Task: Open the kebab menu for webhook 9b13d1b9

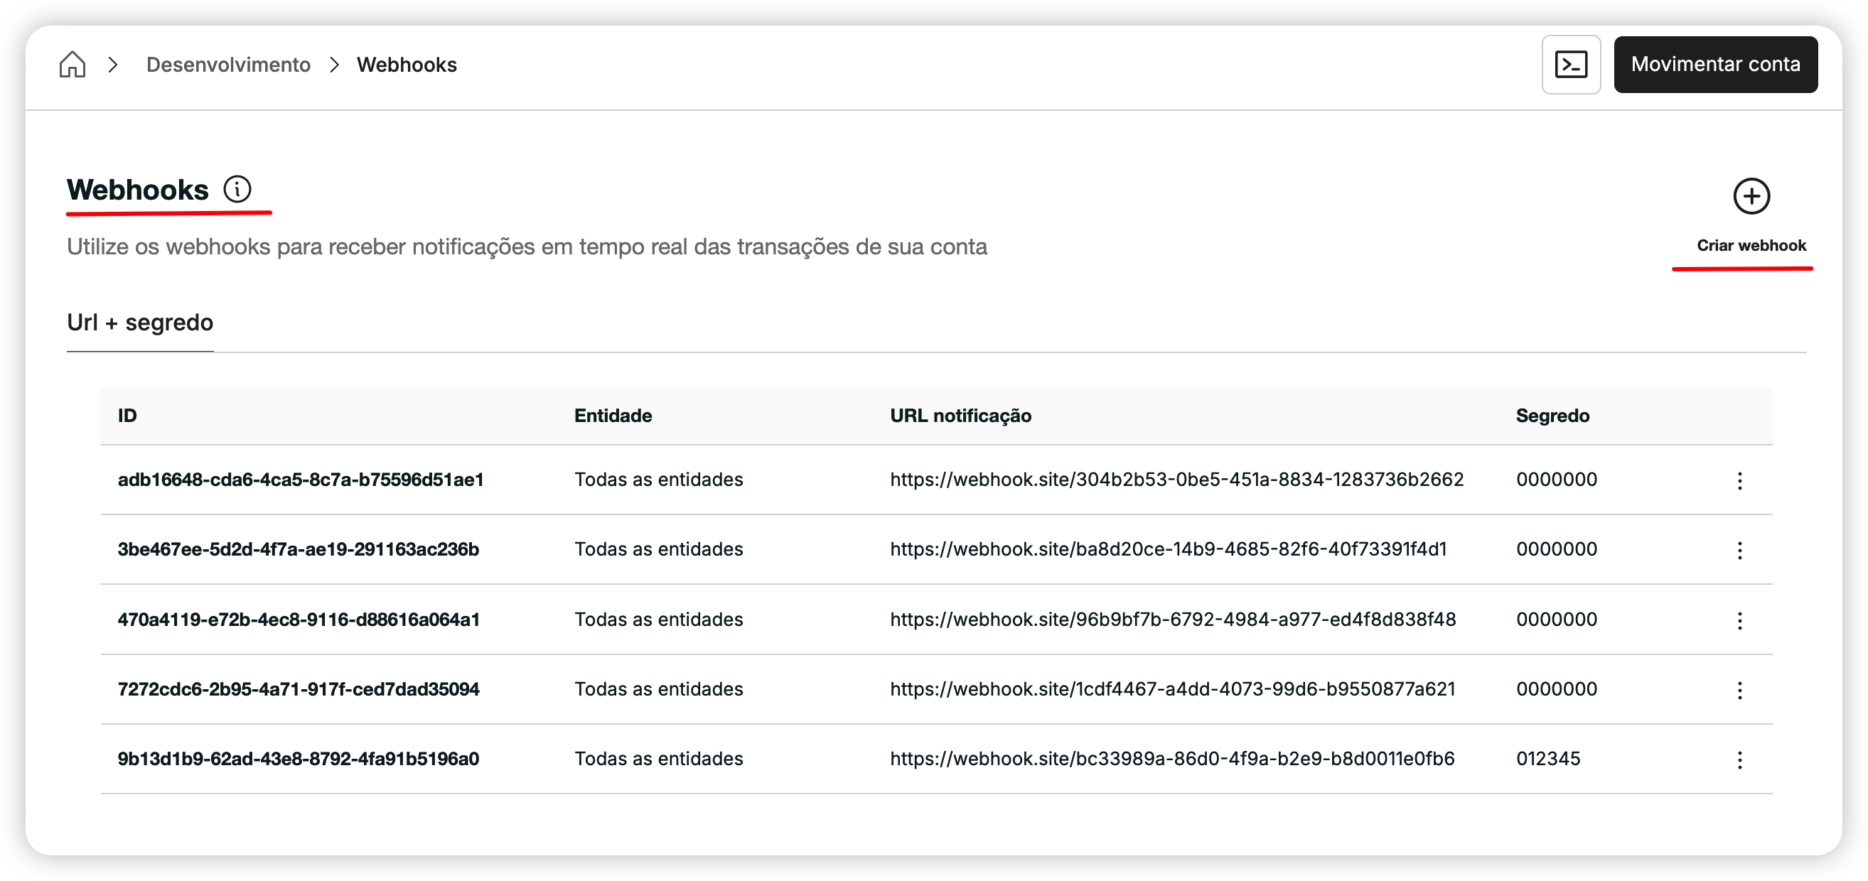Action: click(1740, 760)
